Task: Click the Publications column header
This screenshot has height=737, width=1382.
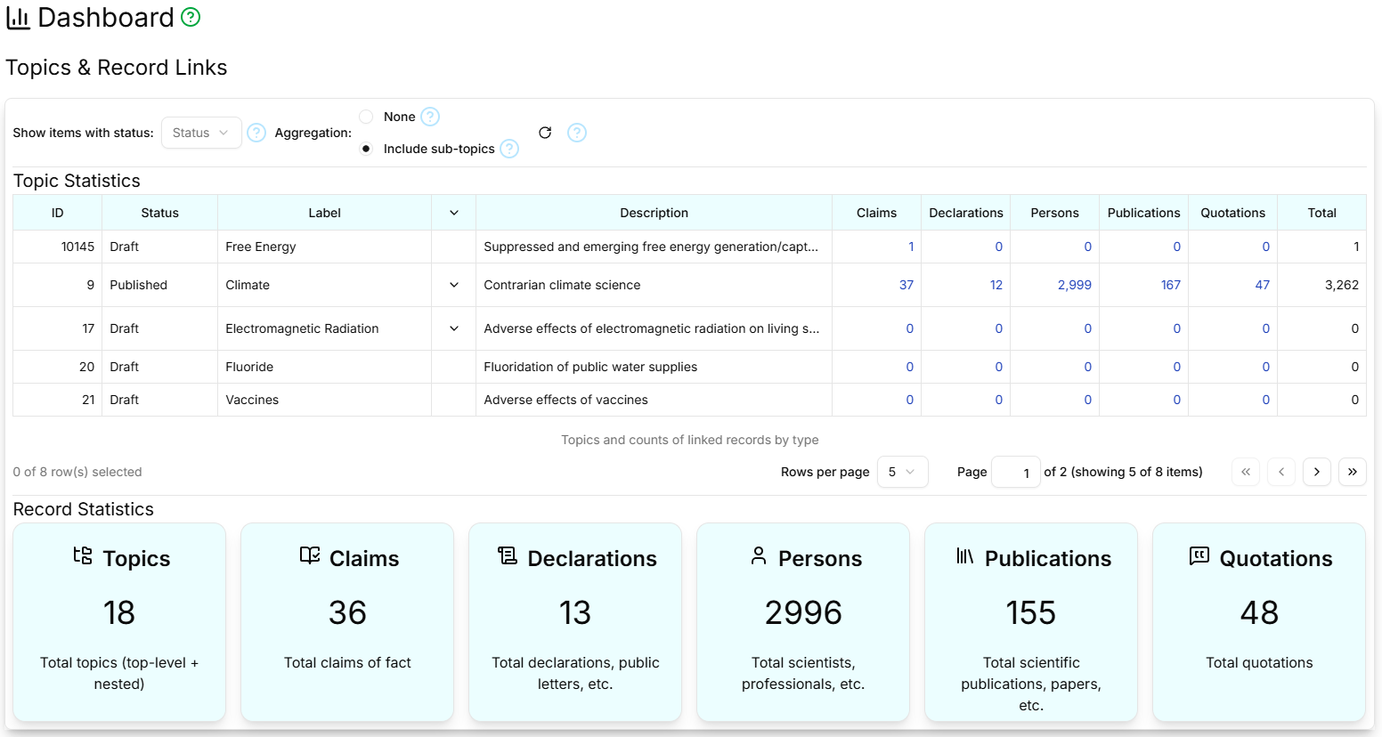Action: tap(1144, 213)
